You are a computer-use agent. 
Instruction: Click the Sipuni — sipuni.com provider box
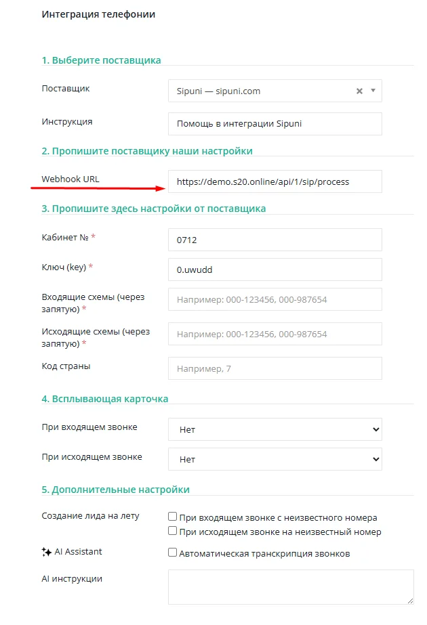275,91
